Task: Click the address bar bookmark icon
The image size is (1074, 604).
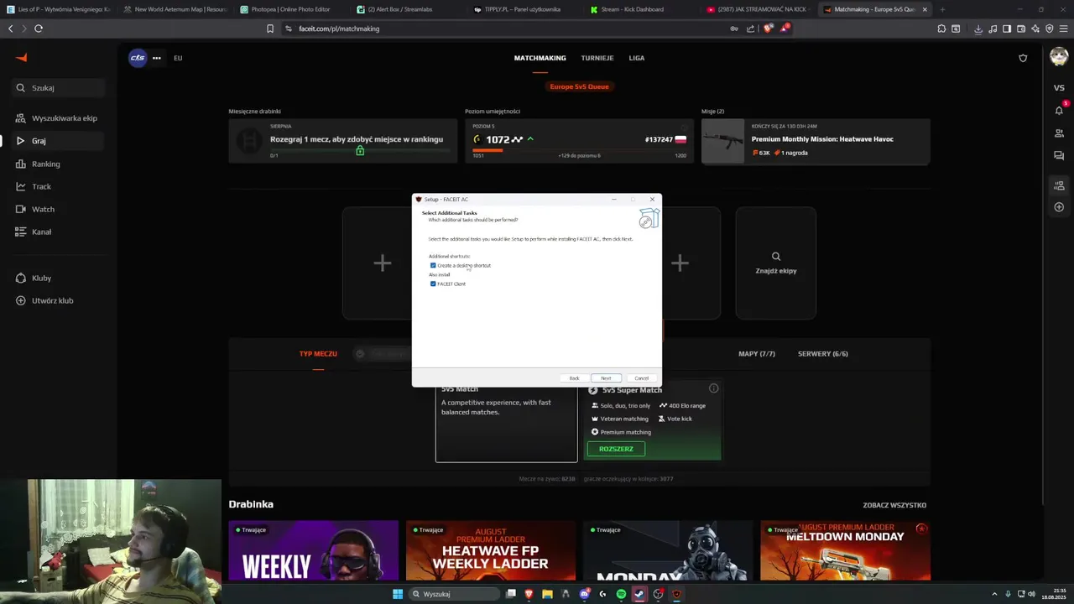Action: click(x=270, y=29)
